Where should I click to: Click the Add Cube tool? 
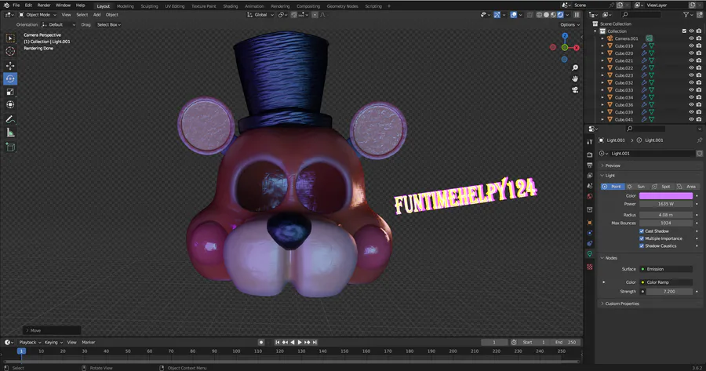click(x=10, y=147)
